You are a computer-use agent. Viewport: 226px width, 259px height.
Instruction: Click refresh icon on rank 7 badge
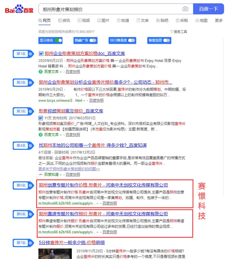point(30,243)
